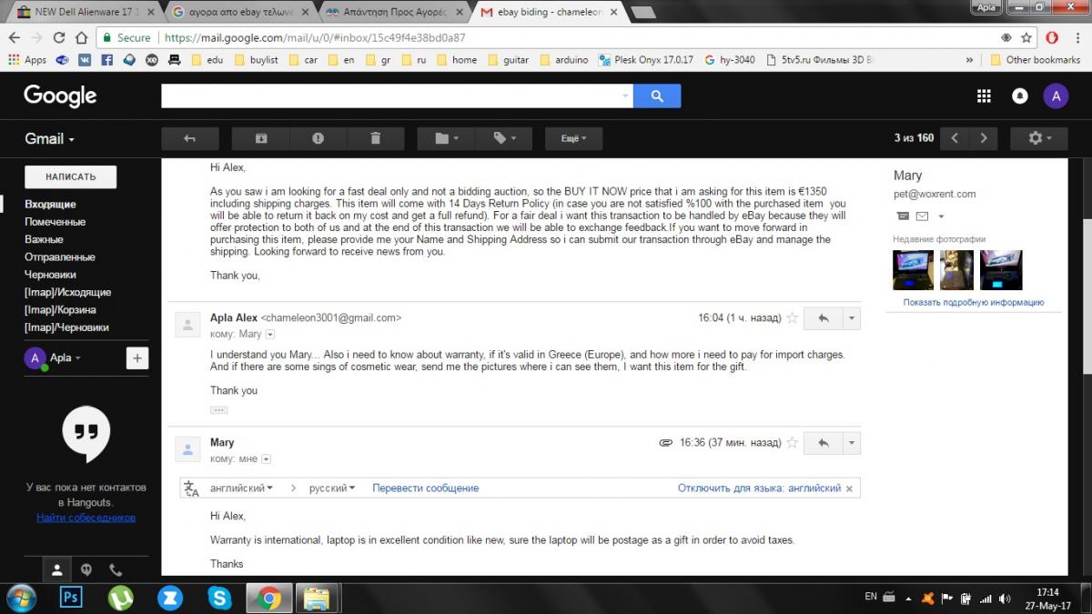
Task: Star Mary's 16:36 message
Action: 792,443
